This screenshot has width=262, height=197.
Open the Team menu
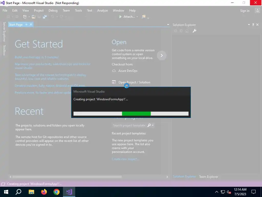pyautogui.click(x=66, y=10)
